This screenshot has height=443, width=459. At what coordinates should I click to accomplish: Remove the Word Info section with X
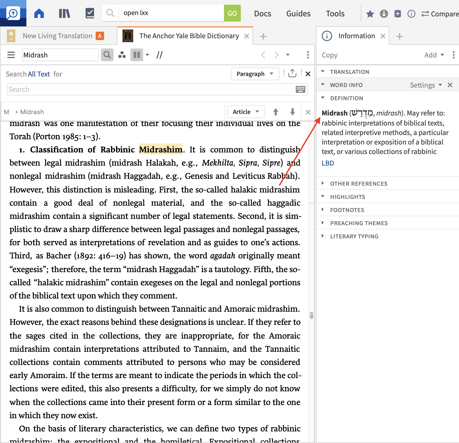click(450, 85)
